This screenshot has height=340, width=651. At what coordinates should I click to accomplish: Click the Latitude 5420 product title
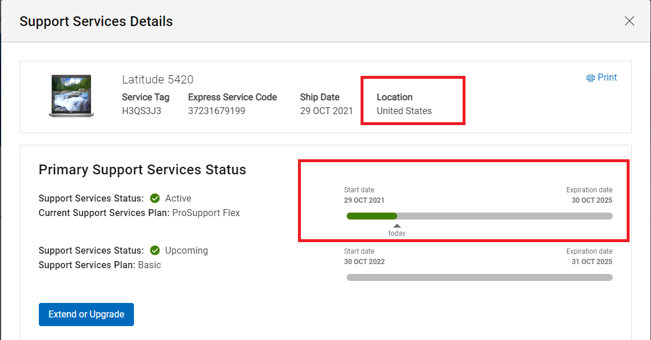tap(158, 79)
